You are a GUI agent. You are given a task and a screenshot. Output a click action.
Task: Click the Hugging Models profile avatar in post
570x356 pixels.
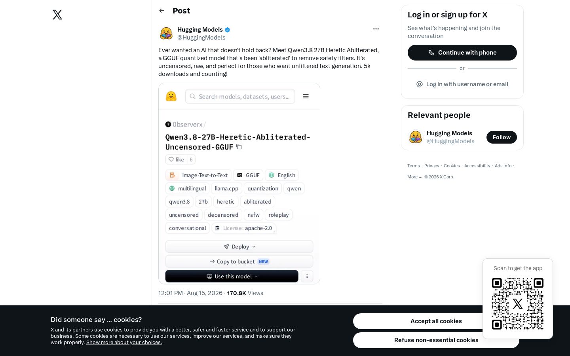(166, 33)
